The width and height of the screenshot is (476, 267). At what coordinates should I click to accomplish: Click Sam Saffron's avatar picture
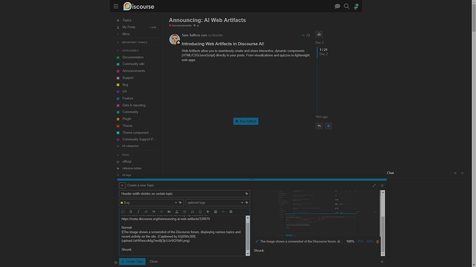[x=175, y=39]
